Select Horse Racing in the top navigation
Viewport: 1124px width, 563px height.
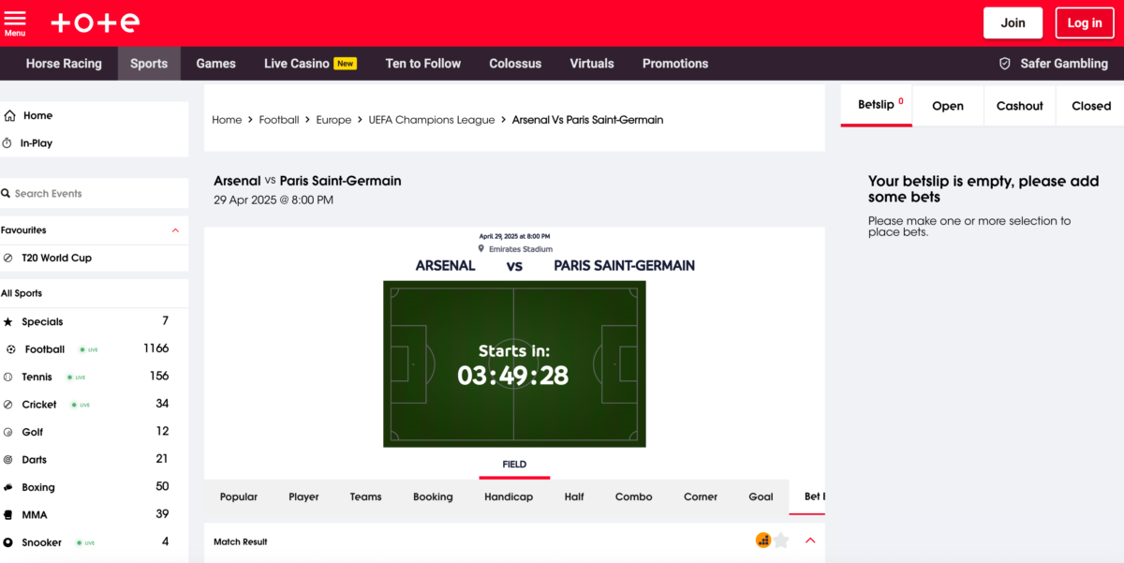64,64
